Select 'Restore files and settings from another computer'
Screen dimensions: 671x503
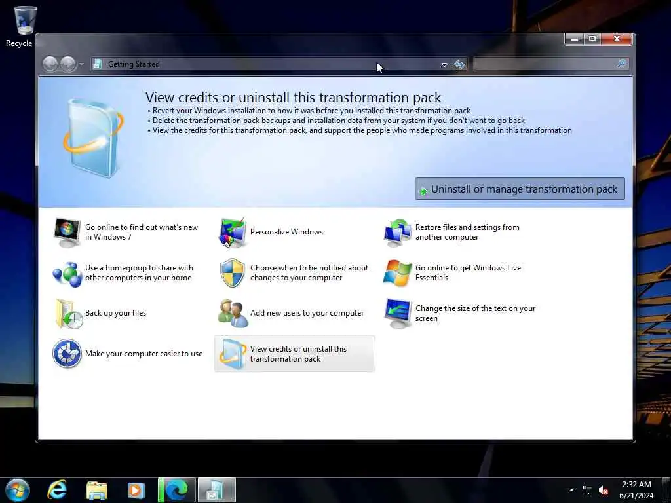click(x=467, y=232)
